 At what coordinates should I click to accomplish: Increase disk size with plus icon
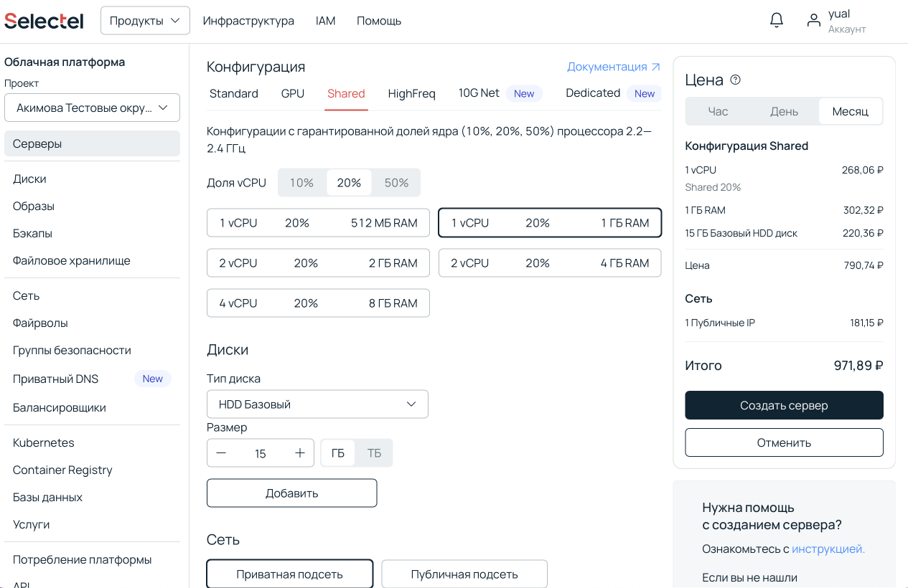(x=300, y=453)
